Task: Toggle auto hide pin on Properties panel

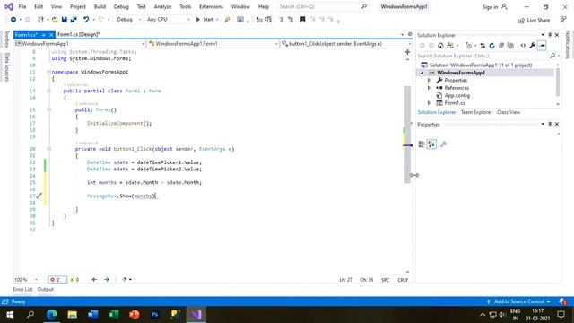Action: click(550, 124)
